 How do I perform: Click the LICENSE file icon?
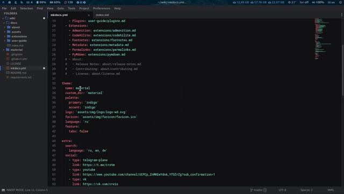[8, 64]
